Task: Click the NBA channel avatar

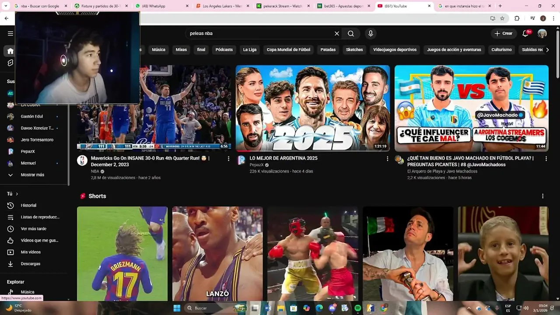Action: [x=82, y=160]
